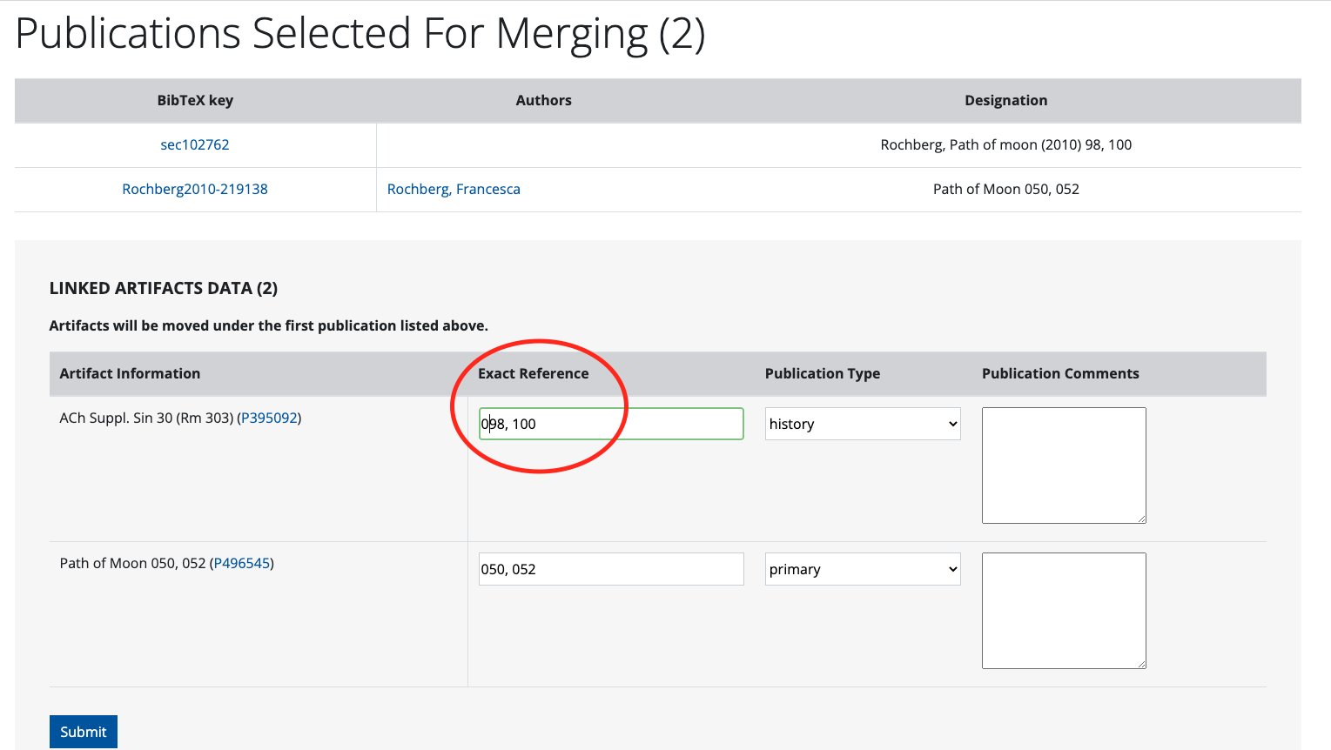This screenshot has width=1331, height=750.
Task: Click the comments box for ACh Suppl. Sin 30
Action: (1063, 465)
